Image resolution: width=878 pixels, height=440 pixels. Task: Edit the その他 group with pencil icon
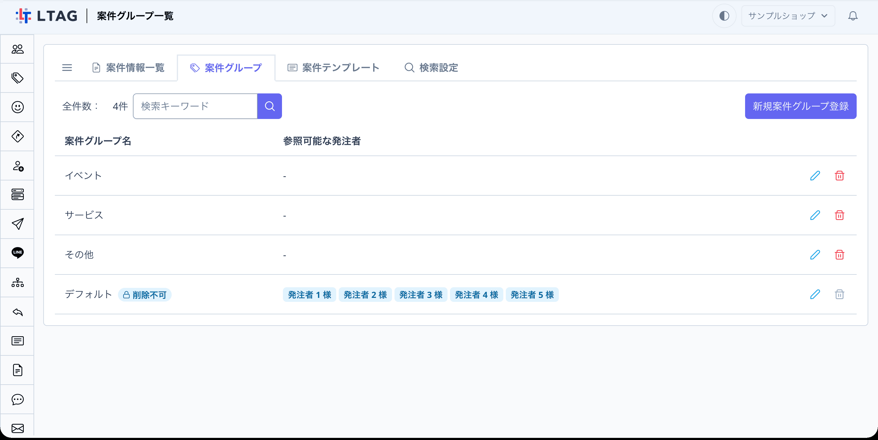[815, 255]
